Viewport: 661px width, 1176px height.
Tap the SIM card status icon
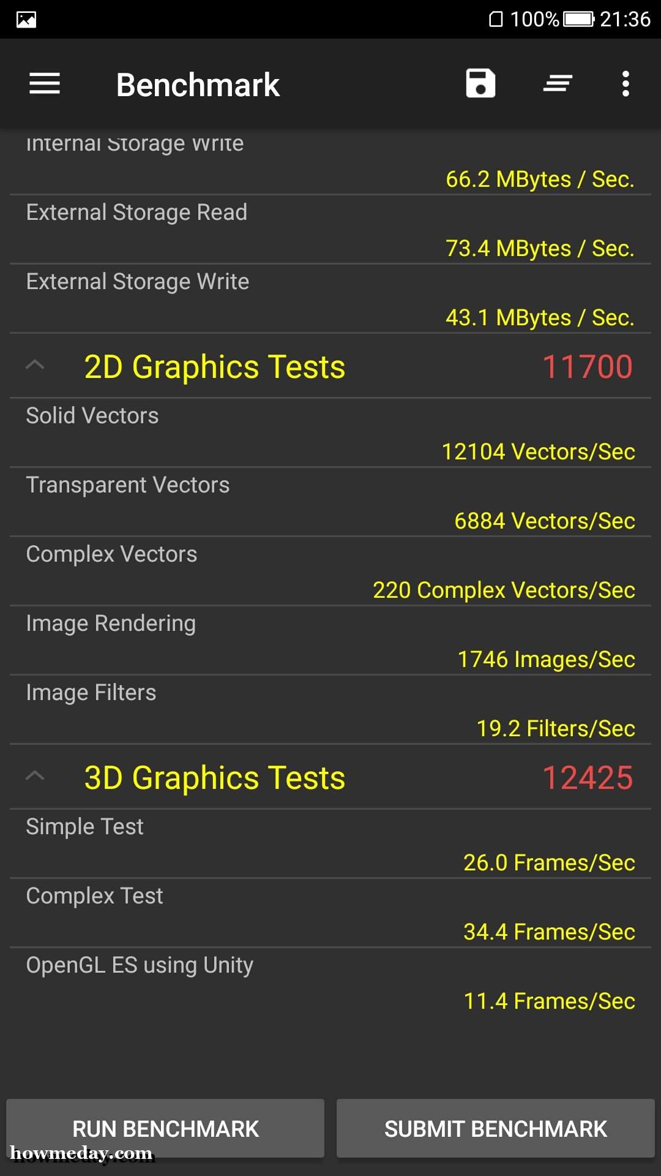point(496,20)
